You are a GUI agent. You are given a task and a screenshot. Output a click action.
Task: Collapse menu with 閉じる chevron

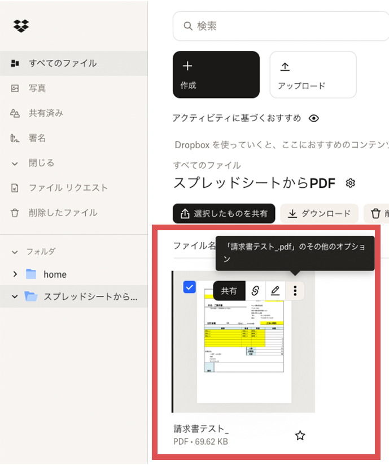pyautogui.click(x=15, y=163)
